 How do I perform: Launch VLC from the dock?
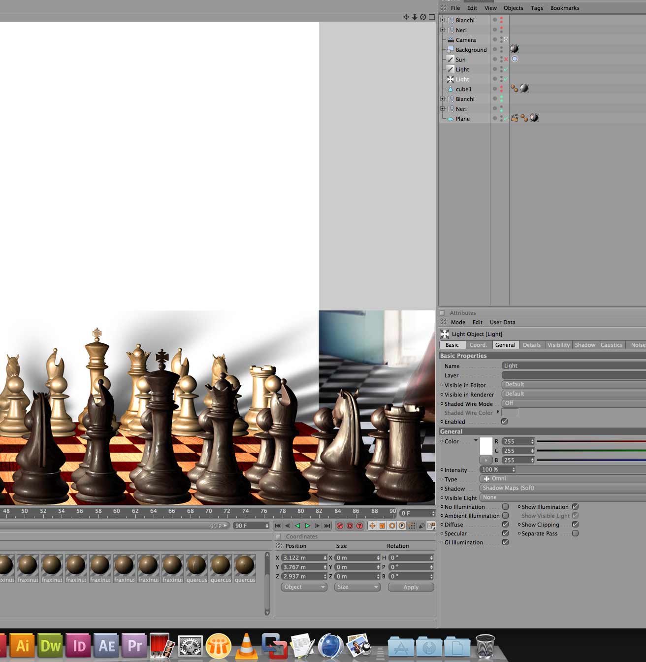coord(247,646)
